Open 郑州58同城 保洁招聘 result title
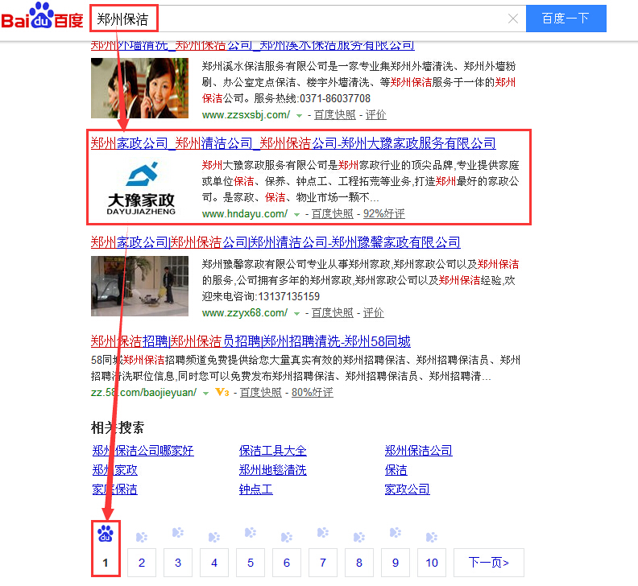 251,341
